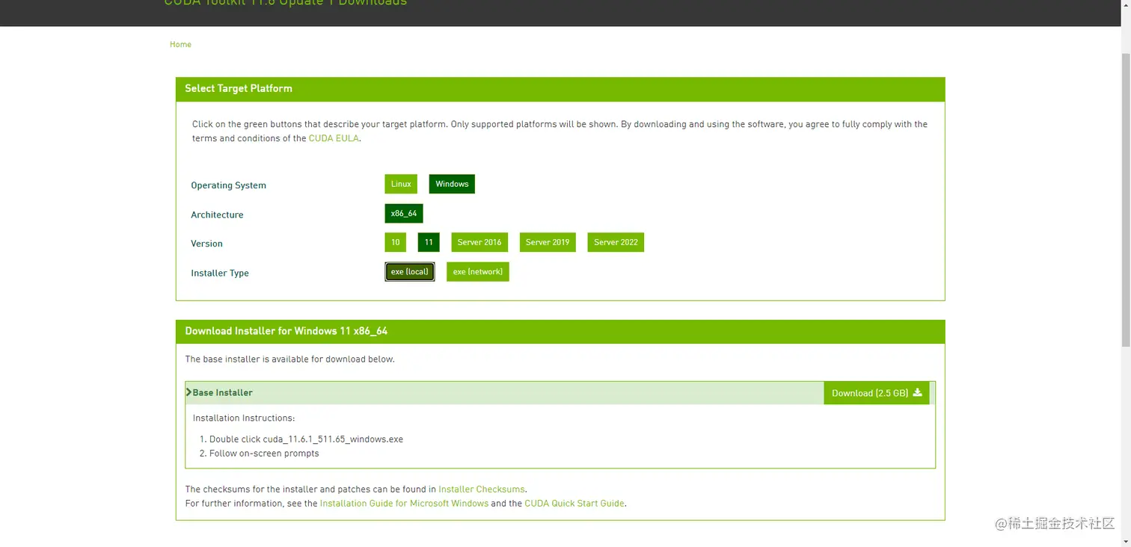This screenshot has width=1131, height=547.
Task: Click scrollbar down arrow
Action: [x=1126, y=540]
